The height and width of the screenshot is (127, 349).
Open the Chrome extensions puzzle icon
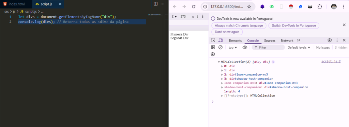click(320, 7)
